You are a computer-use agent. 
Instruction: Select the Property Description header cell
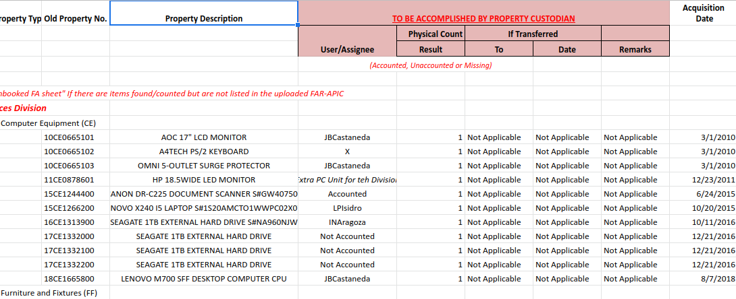point(204,13)
